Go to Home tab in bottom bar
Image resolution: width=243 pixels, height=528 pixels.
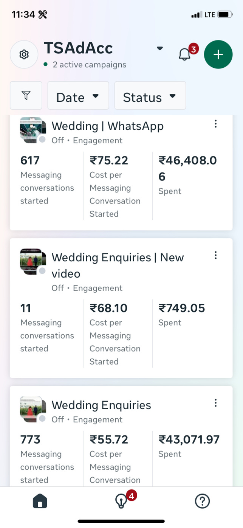coord(40,502)
